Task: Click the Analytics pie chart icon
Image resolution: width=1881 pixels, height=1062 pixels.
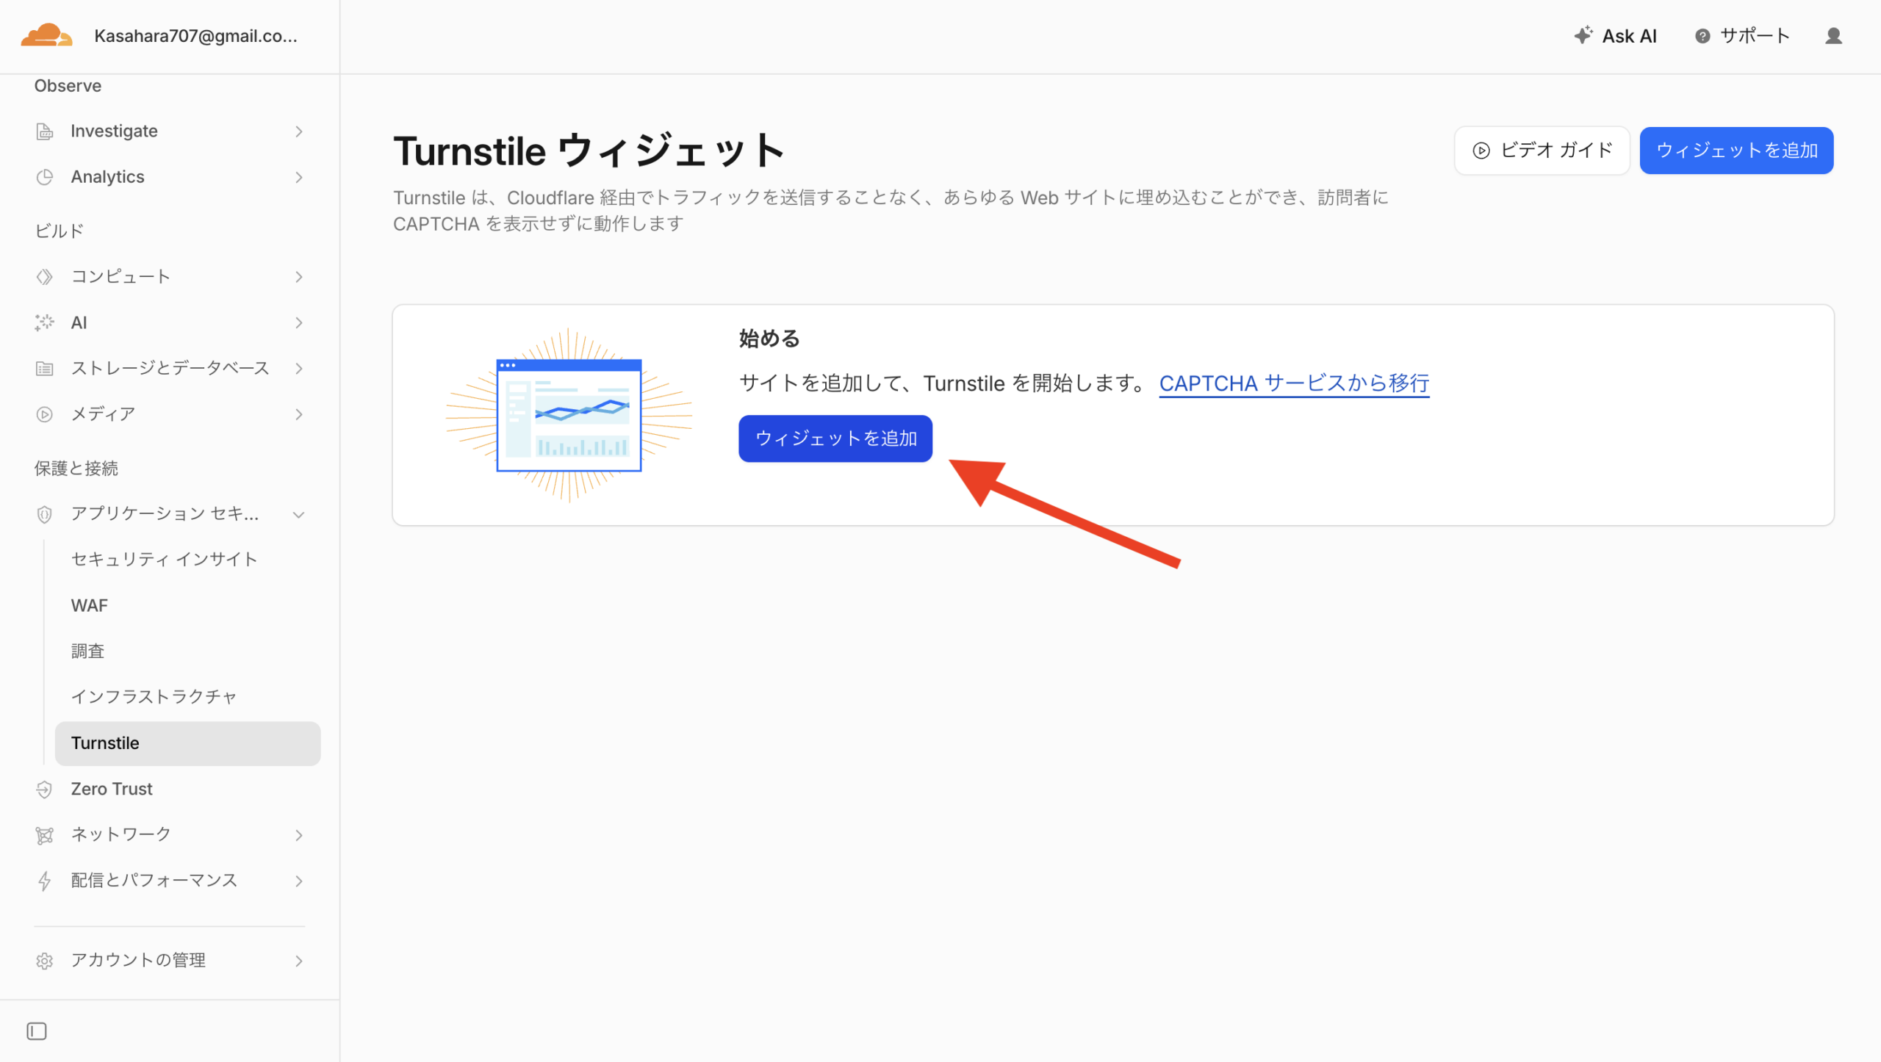Action: point(45,177)
